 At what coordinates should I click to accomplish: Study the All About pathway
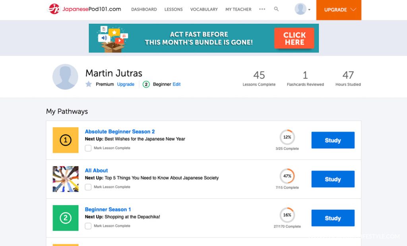click(333, 179)
